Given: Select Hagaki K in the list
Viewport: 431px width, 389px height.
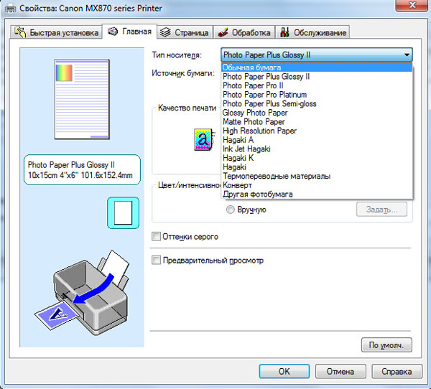Looking at the screenshot, I should point(317,158).
